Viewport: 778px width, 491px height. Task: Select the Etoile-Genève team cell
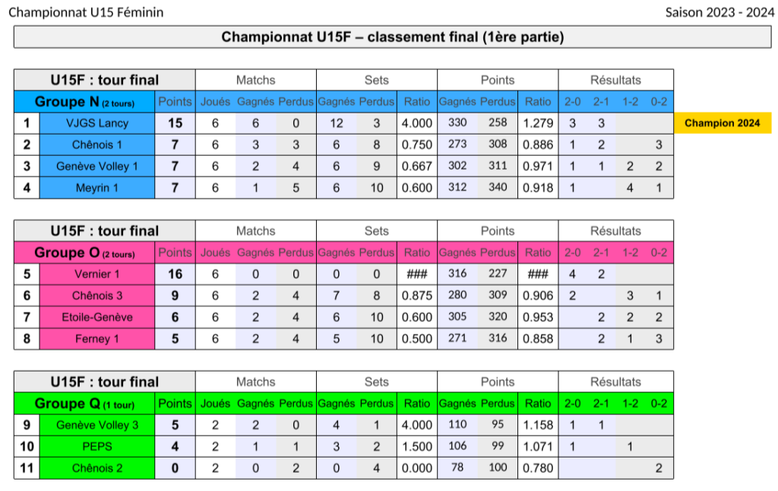tap(97, 317)
